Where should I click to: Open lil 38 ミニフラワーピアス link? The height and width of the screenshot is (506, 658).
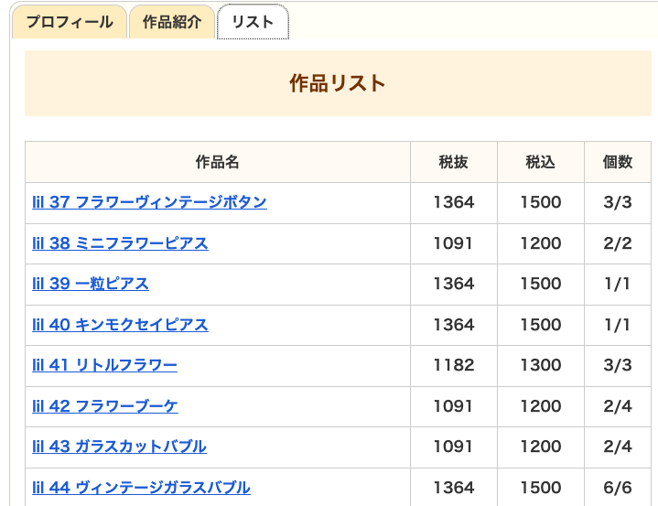[x=120, y=243]
